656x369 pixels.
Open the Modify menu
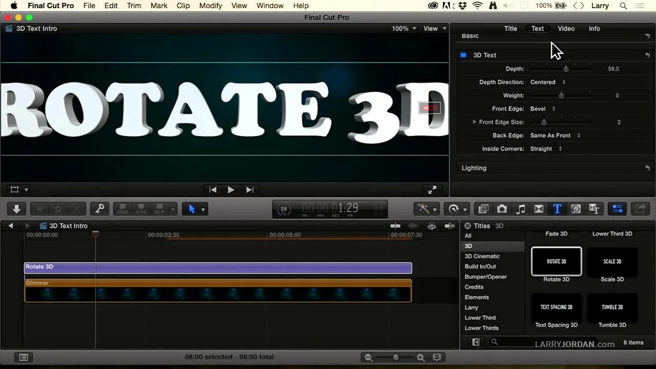211,6
